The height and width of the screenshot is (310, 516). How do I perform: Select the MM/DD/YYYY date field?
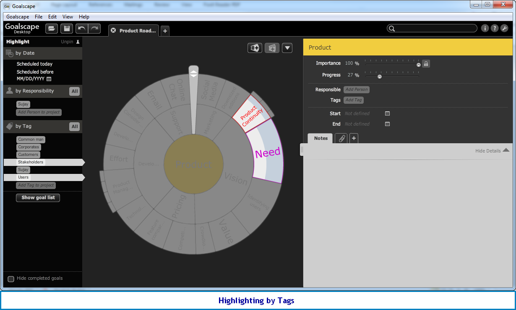click(x=31, y=79)
